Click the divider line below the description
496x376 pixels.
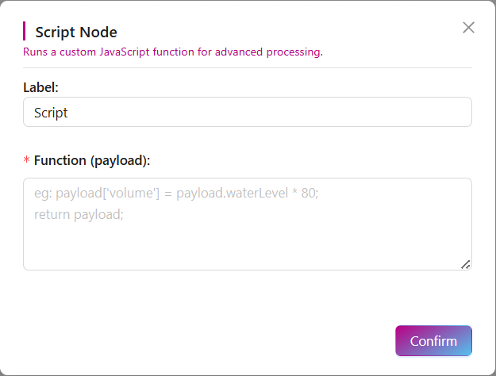point(248,67)
